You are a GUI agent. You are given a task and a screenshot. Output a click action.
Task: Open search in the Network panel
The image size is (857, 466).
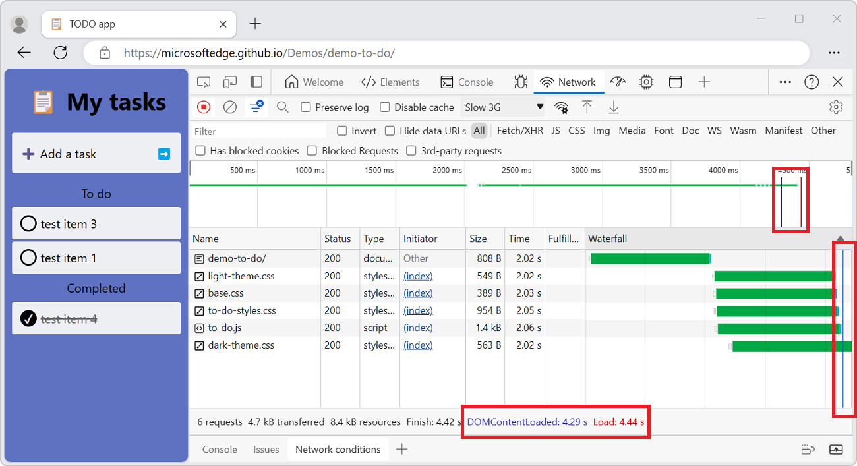(282, 107)
